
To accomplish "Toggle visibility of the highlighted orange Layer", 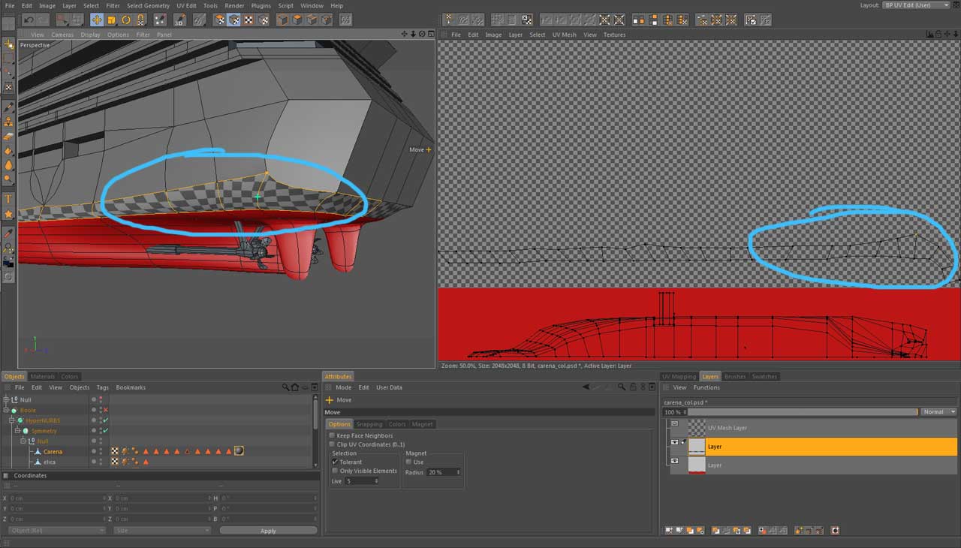I will pyautogui.click(x=674, y=443).
